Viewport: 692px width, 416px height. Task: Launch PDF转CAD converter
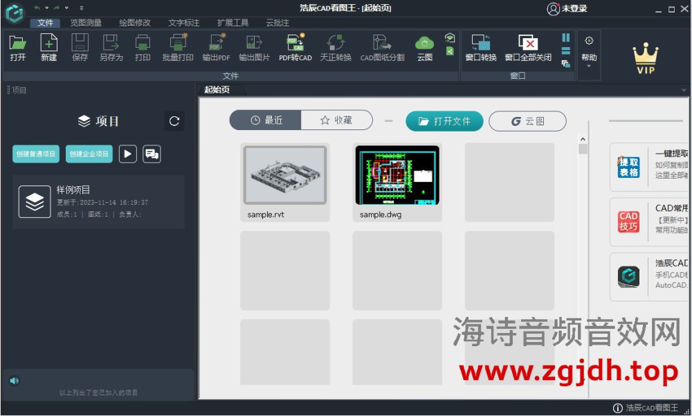pos(295,48)
